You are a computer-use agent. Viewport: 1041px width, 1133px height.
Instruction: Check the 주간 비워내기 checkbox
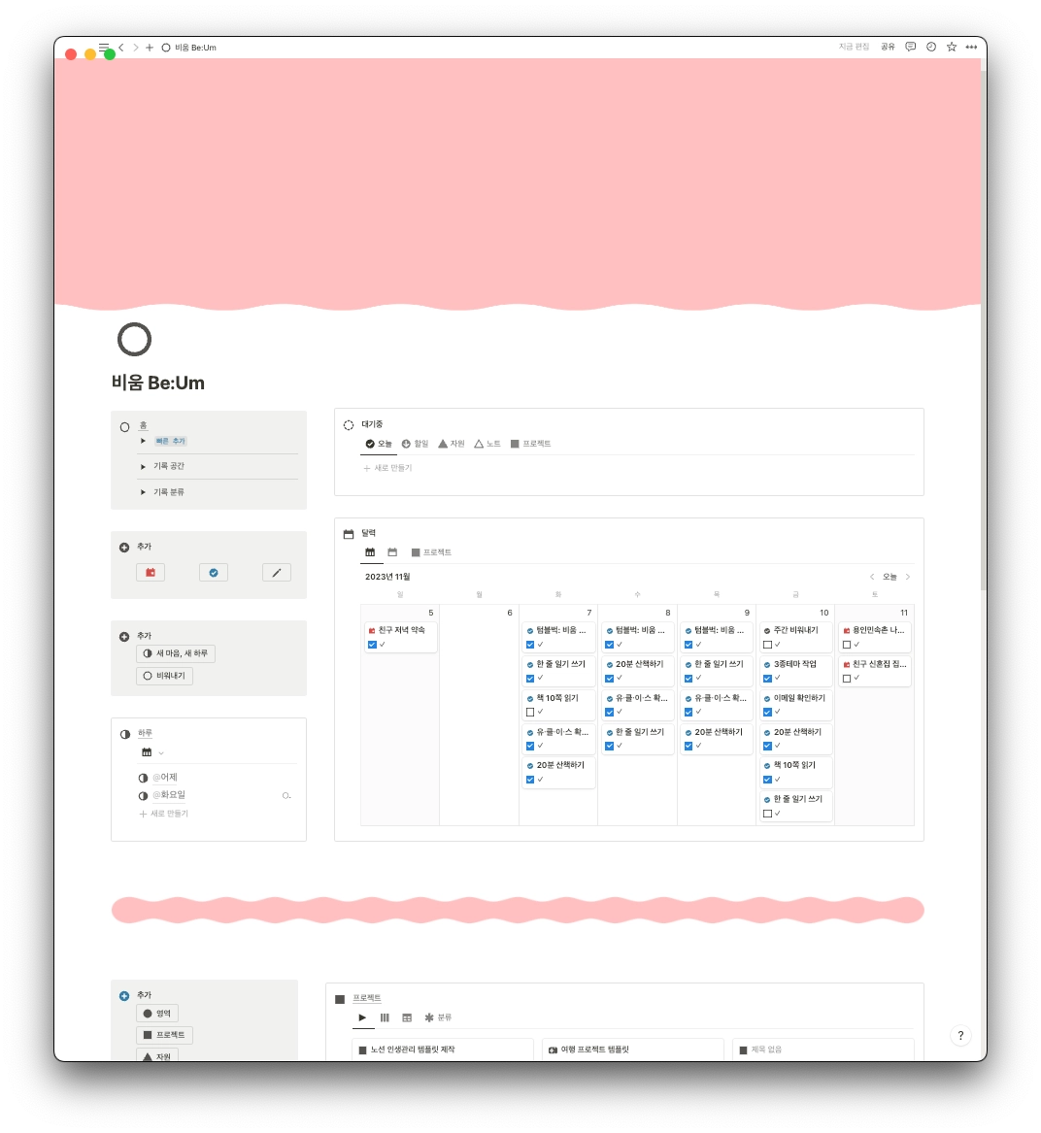[767, 645]
